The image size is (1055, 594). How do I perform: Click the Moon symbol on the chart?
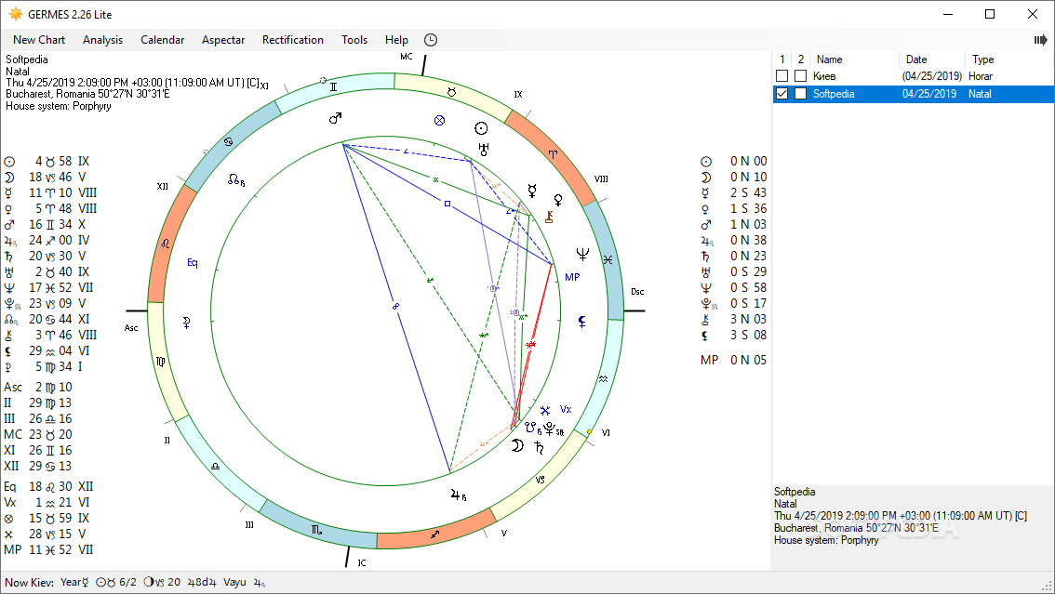click(516, 445)
